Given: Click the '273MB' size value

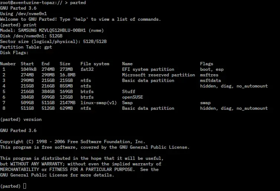Looking at the screenshot, I should click(66, 69).
